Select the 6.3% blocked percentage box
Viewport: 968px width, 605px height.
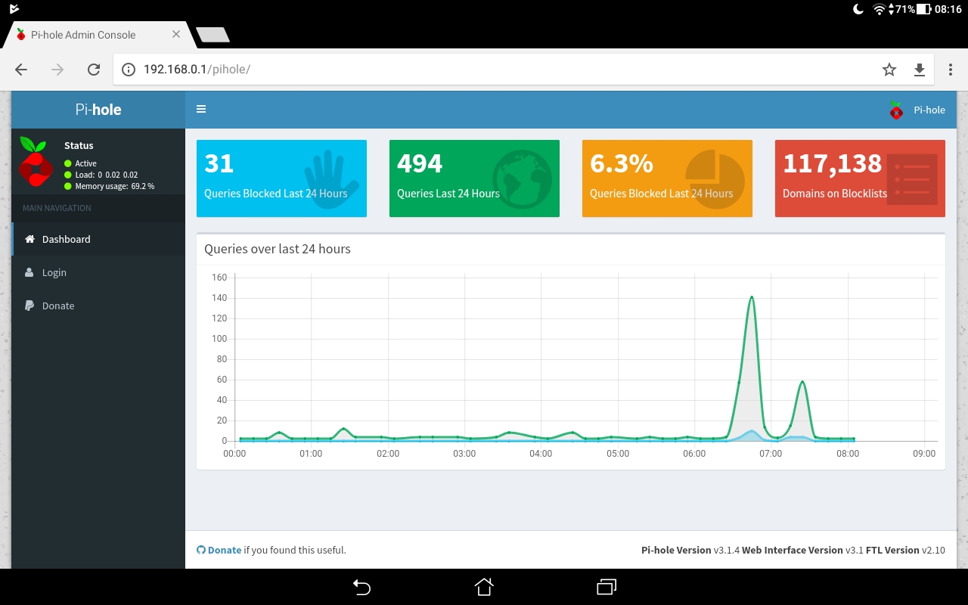point(667,178)
